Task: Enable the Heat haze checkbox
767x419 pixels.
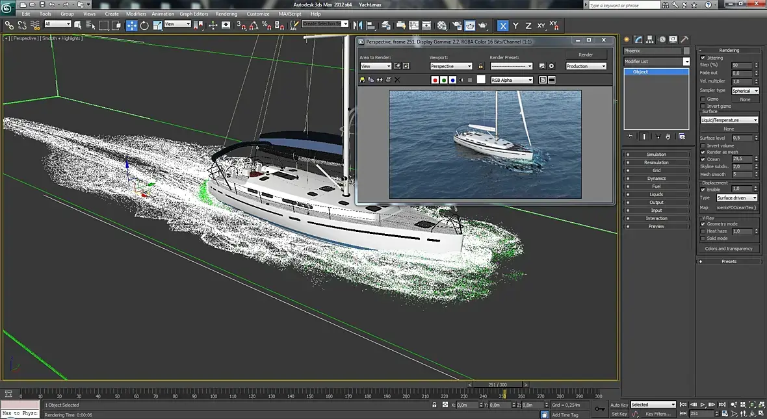Action: pos(703,231)
